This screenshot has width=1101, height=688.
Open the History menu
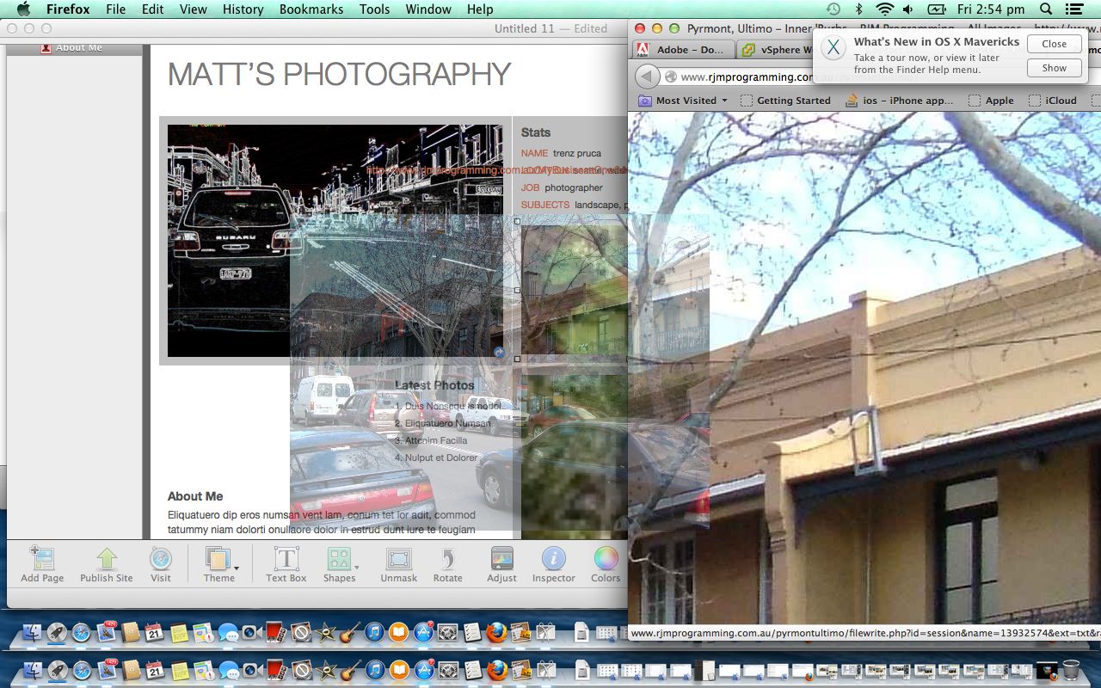tap(243, 9)
